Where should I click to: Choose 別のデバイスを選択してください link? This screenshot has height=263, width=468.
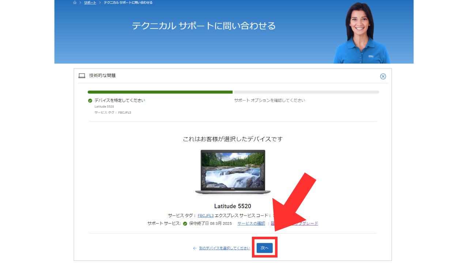pyautogui.click(x=224, y=248)
